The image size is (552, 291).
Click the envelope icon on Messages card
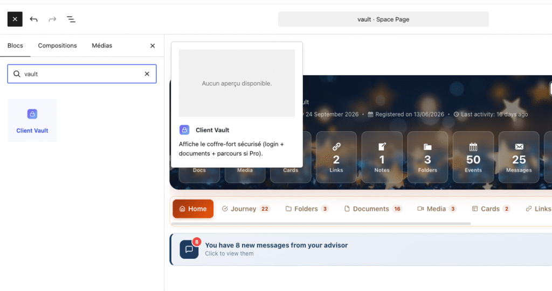(x=519, y=146)
